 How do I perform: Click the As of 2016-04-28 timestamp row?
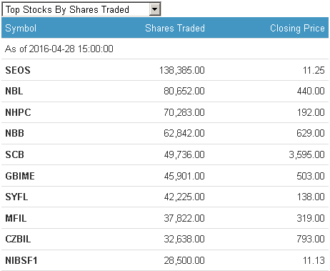(165, 49)
